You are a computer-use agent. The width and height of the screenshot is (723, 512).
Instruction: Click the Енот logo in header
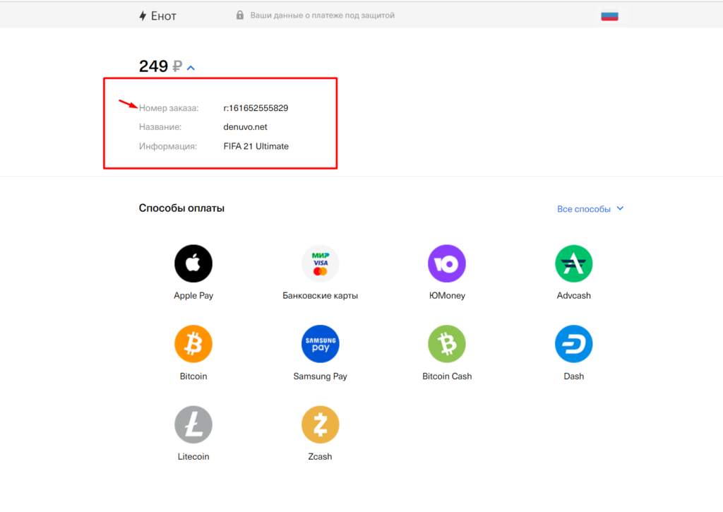[157, 16]
